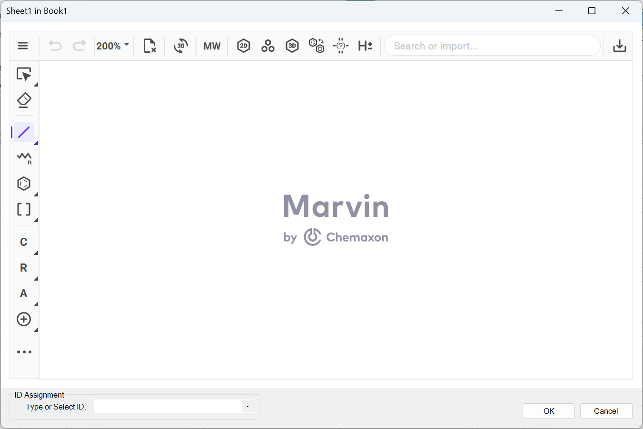The height and width of the screenshot is (429, 643).
Task: Redo the last undone action
Action: [x=79, y=46]
